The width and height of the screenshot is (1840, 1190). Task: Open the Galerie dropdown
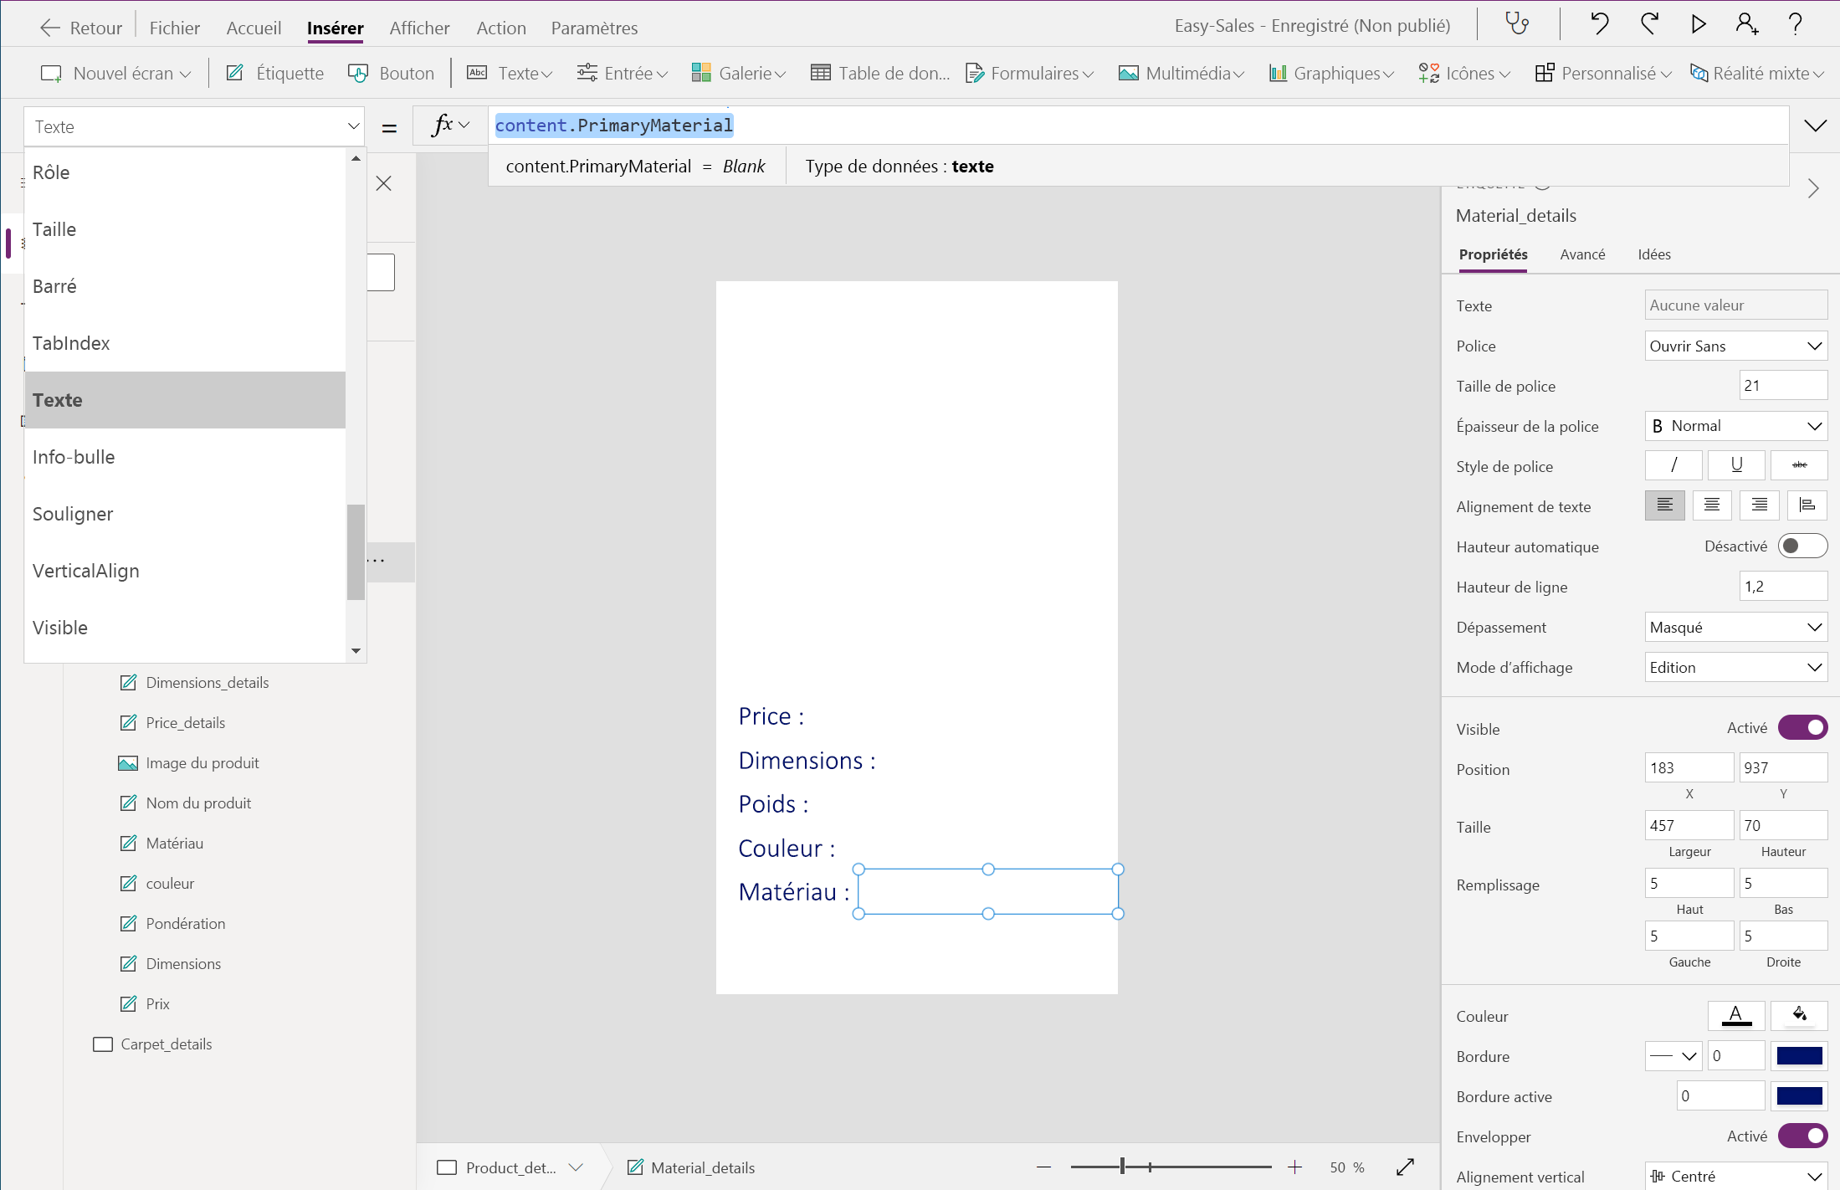tap(739, 73)
